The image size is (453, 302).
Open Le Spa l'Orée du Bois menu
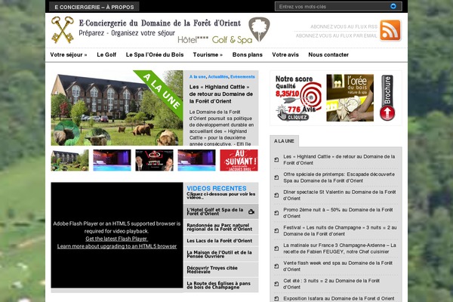coord(155,54)
